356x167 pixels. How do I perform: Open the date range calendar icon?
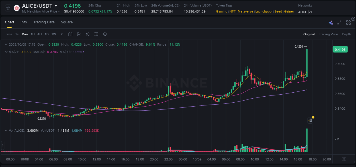(x=70, y=34)
